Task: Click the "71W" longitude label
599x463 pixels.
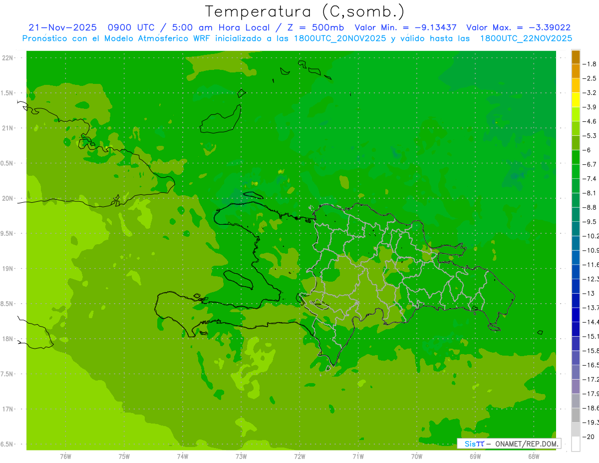Action: 358,457
